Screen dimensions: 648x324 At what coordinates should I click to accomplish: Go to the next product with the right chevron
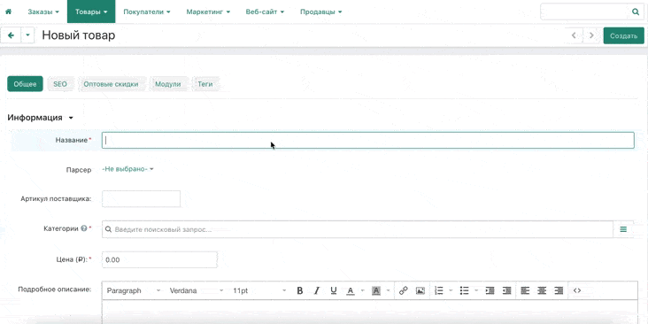pos(592,35)
